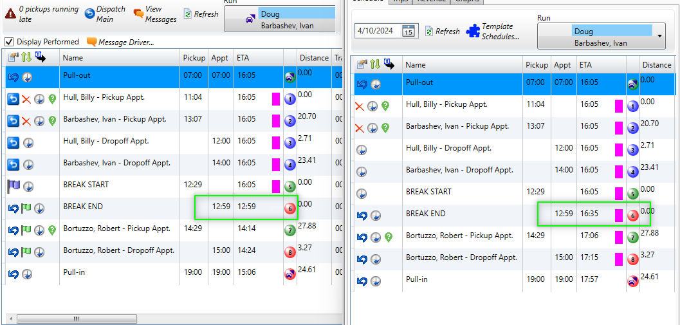Open the Run selector showing Doug in left panel
This screenshot has width=680, height=325.
pos(280,19)
